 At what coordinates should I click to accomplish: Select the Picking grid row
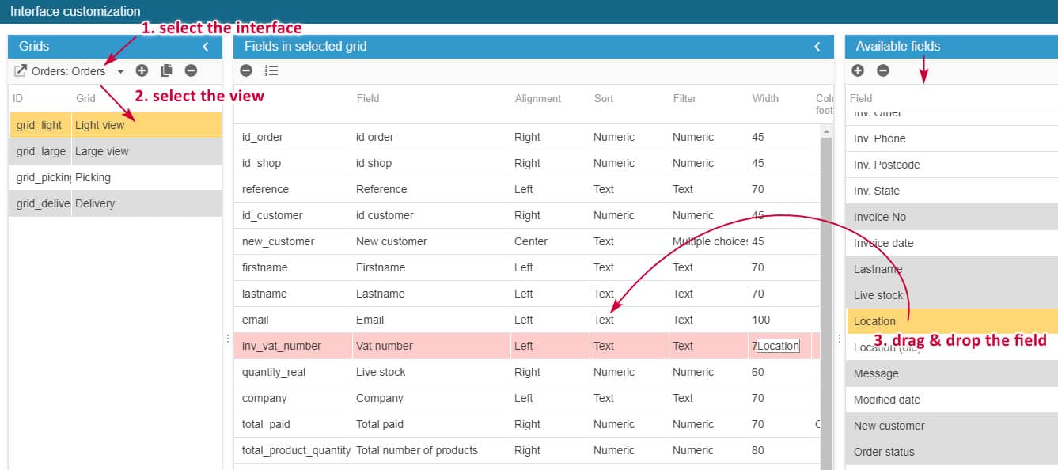click(x=116, y=177)
